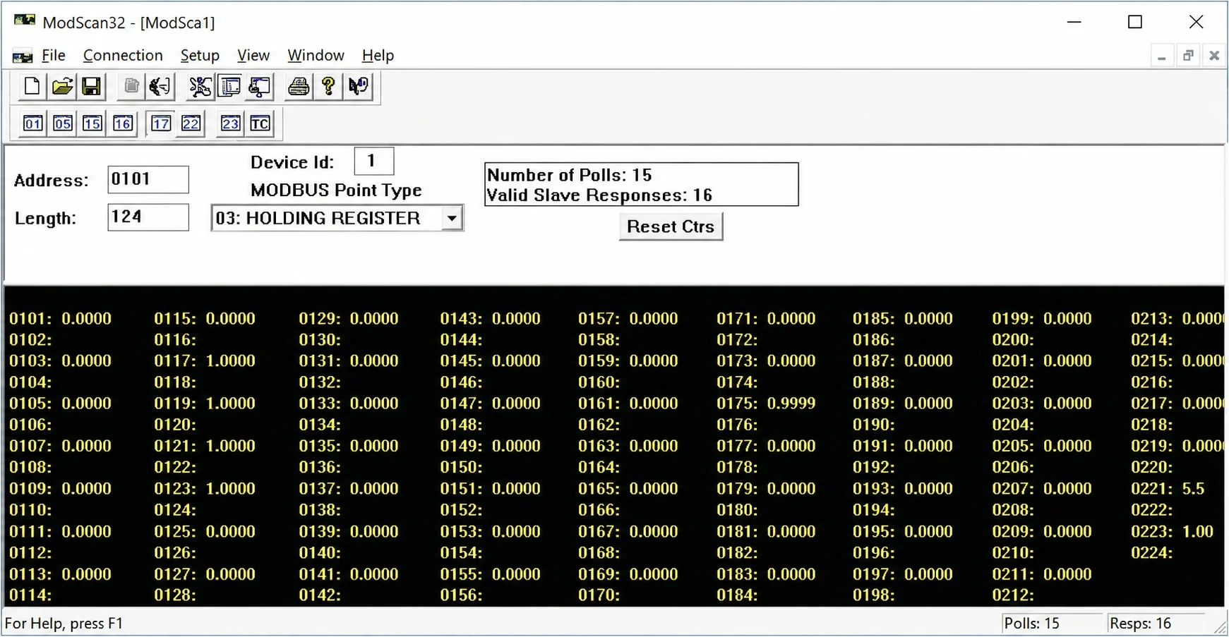The image size is (1229, 637).
Task: Minimize the inner ModSca1 document window
Action: tap(1161, 56)
